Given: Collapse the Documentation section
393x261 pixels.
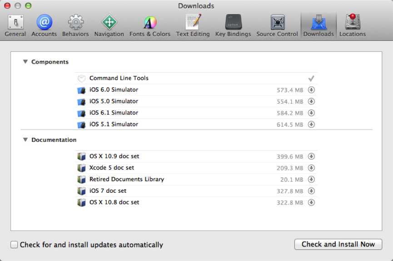Looking at the screenshot, I should (x=25, y=140).
